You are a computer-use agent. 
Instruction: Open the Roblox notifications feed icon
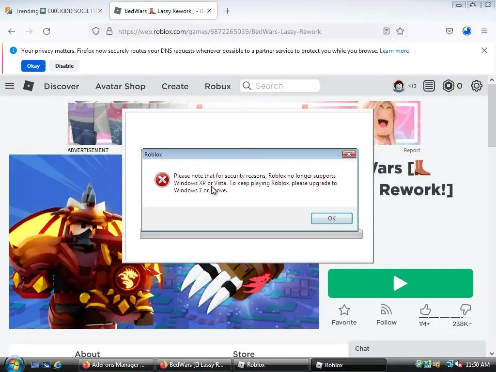(429, 86)
